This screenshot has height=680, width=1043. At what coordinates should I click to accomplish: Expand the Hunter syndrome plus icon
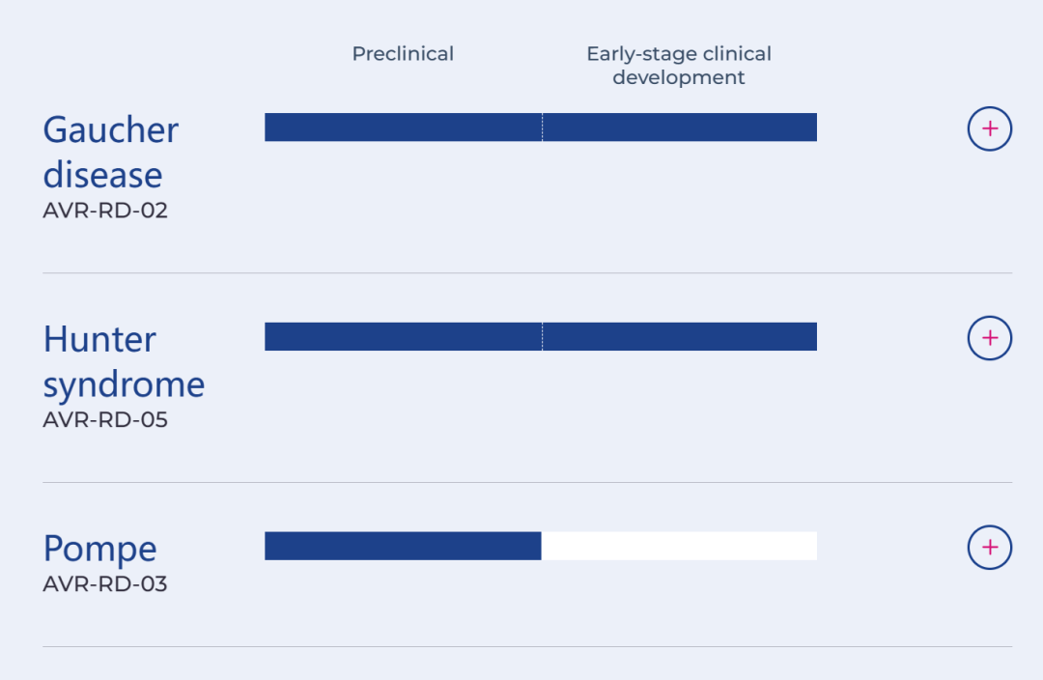click(x=990, y=338)
